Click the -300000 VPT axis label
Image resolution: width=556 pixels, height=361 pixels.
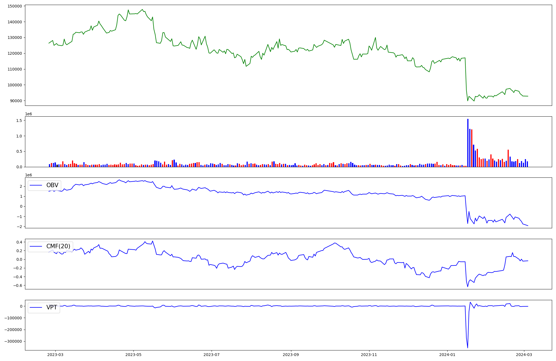click(13, 342)
